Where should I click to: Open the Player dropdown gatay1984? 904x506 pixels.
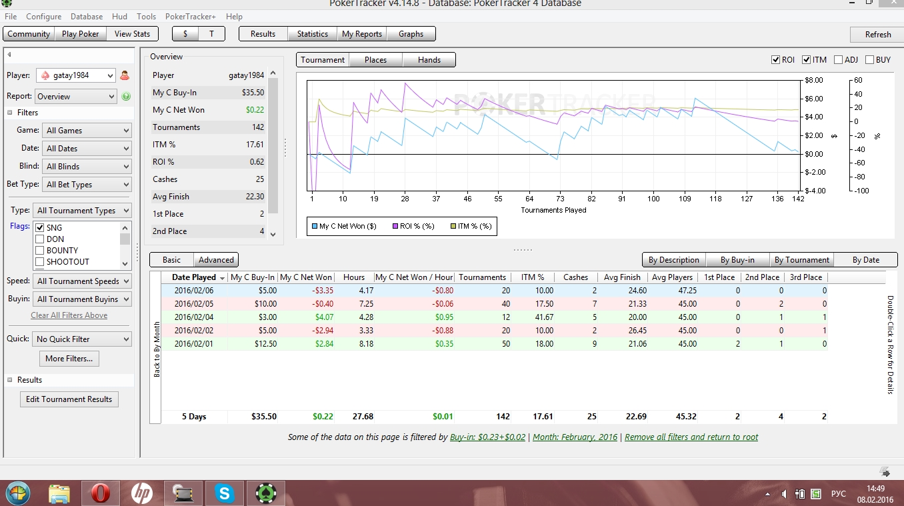75,75
